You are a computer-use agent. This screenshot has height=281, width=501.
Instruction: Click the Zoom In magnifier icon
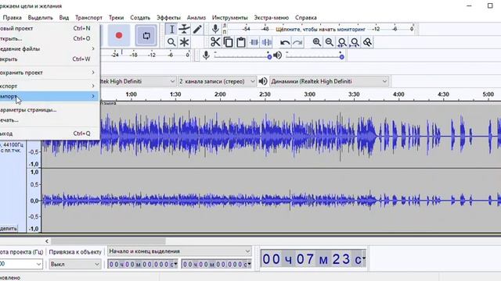316,42
